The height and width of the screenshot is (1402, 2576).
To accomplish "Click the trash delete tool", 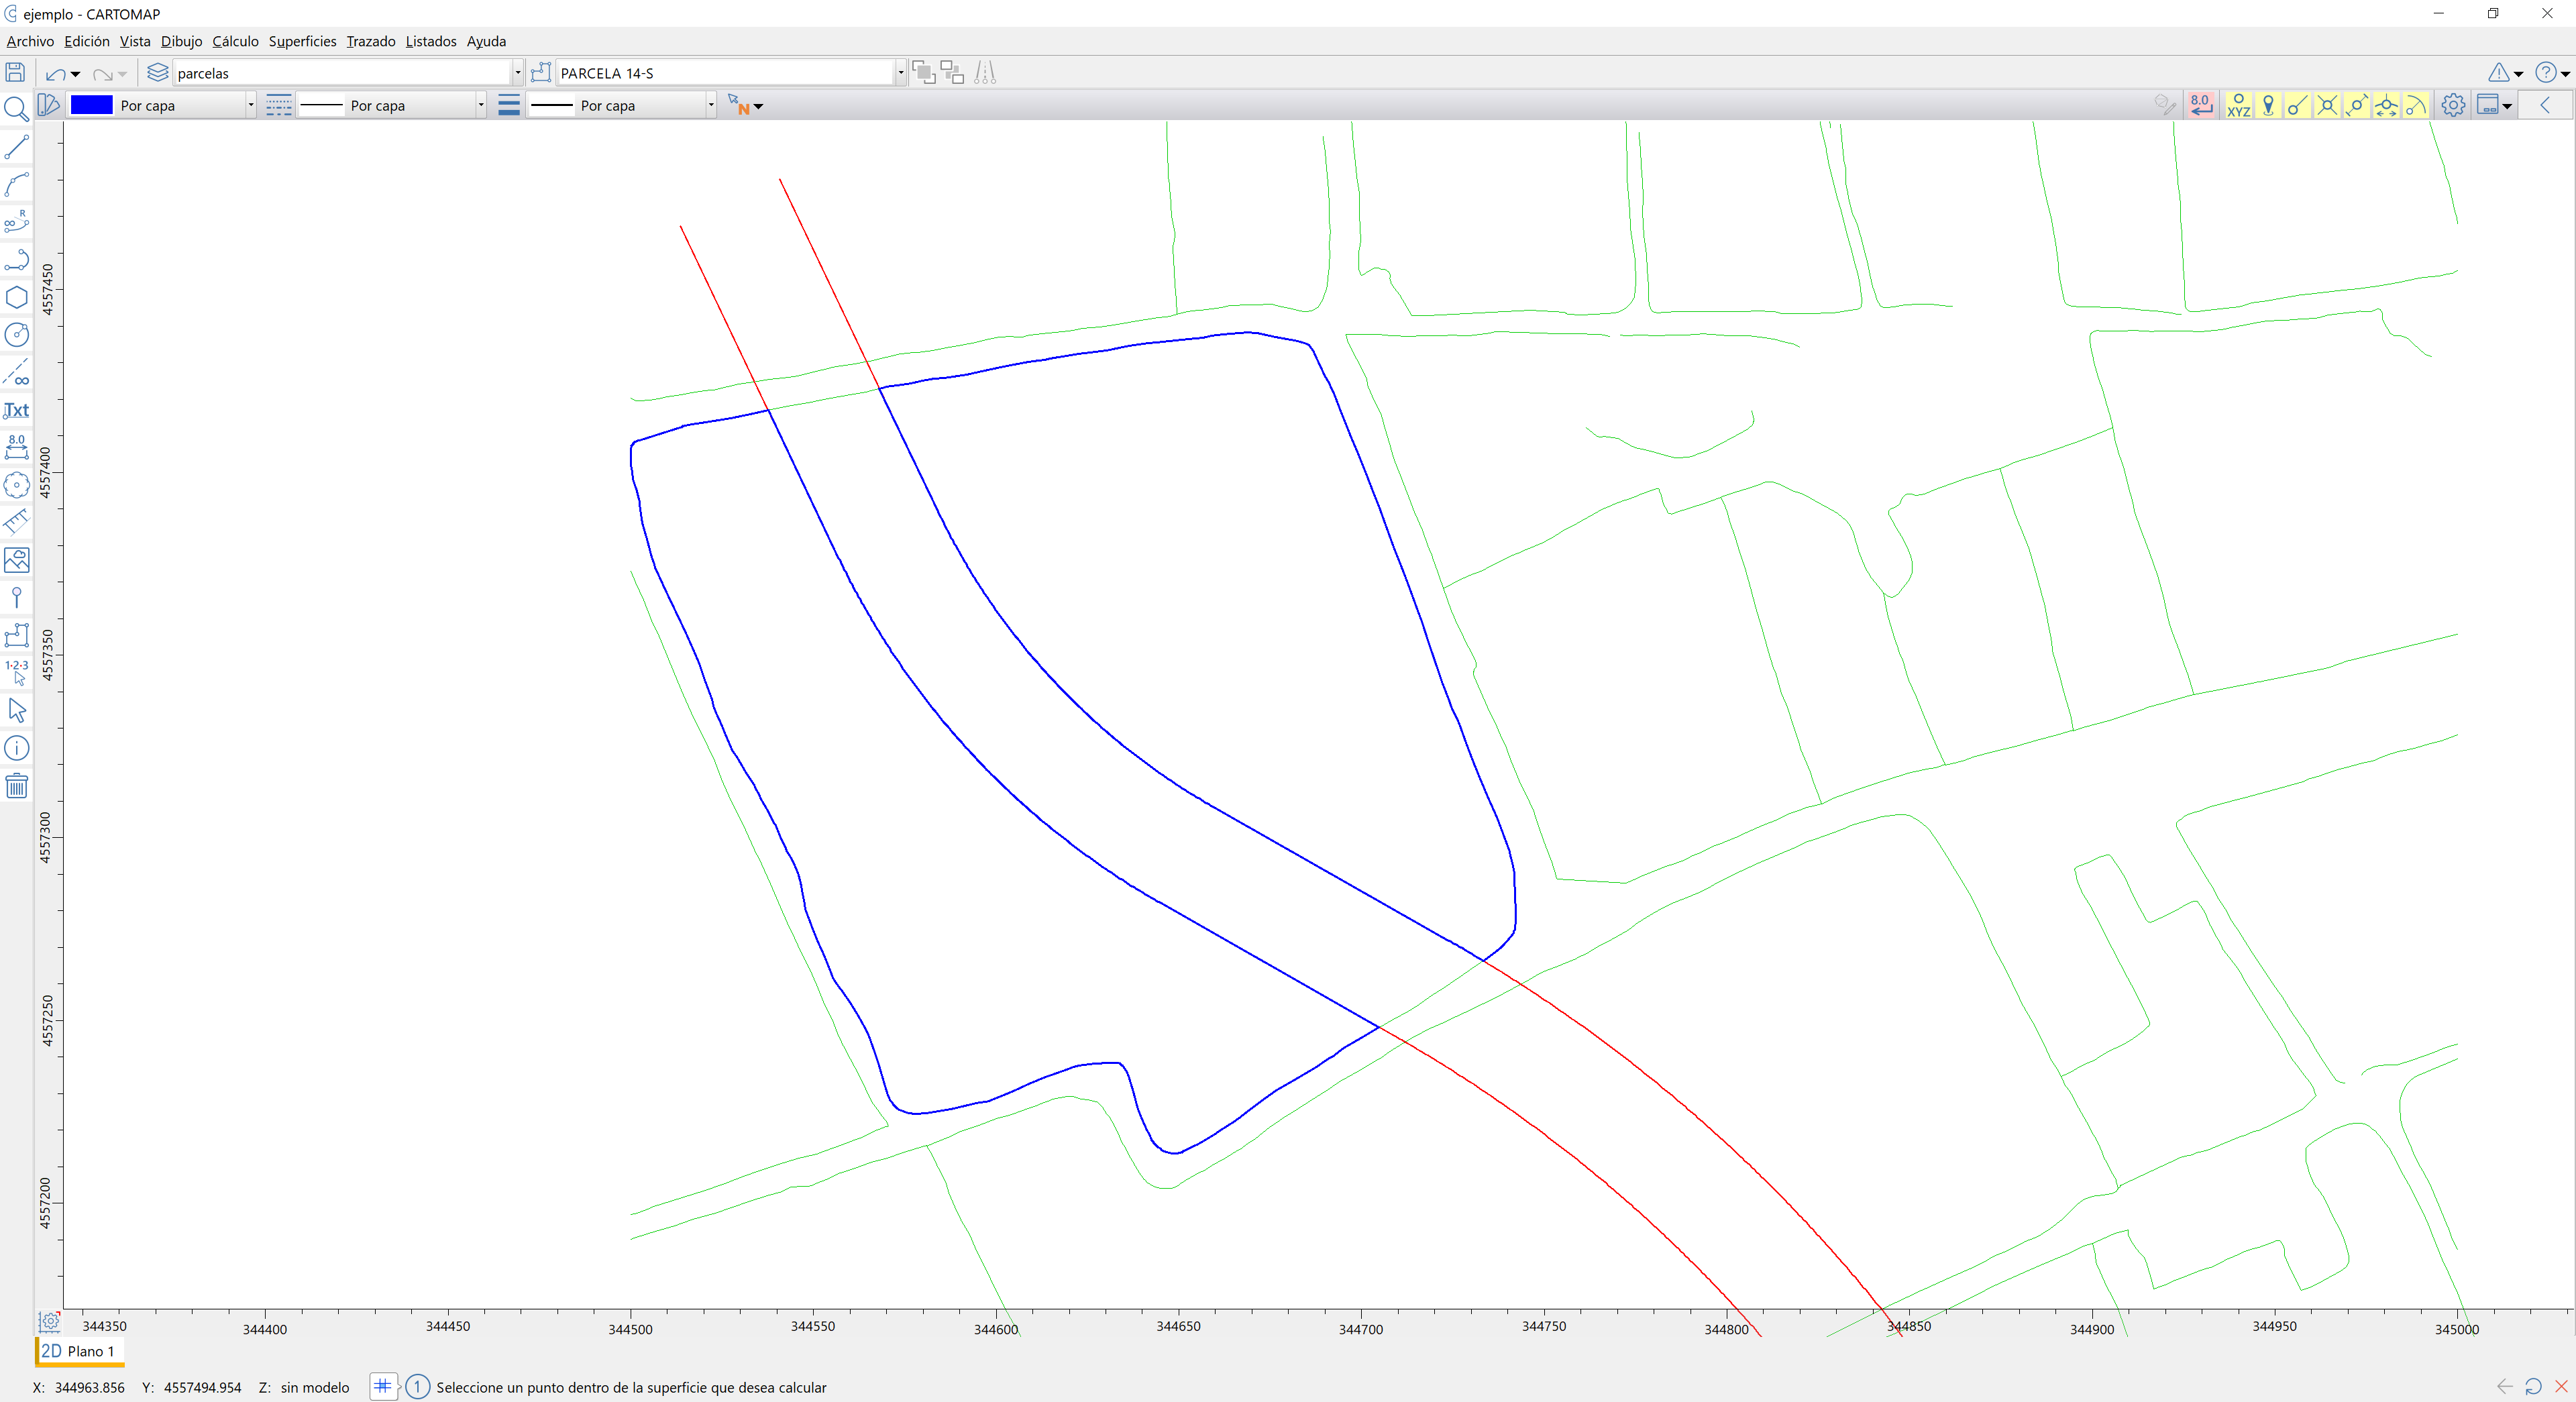I will click(16, 786).
